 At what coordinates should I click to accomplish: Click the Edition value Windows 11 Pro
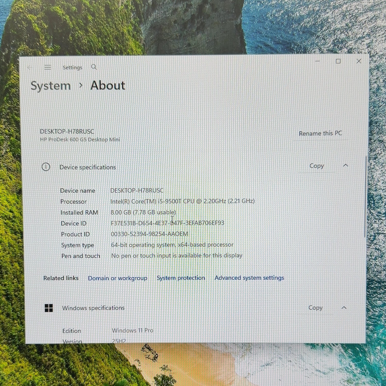(133, 330)
